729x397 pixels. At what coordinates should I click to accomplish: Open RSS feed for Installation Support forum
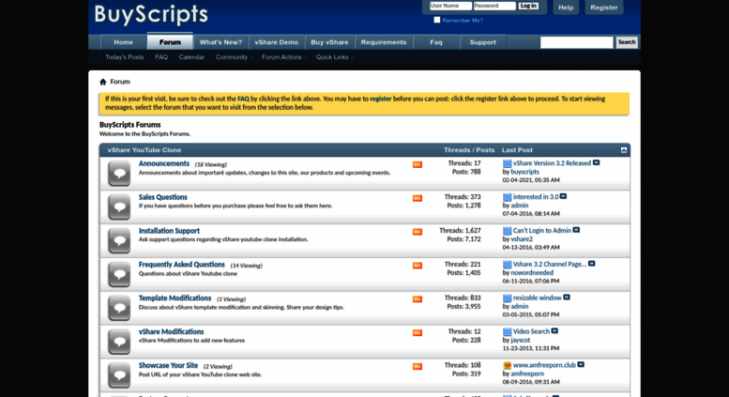tap(417, 232)
